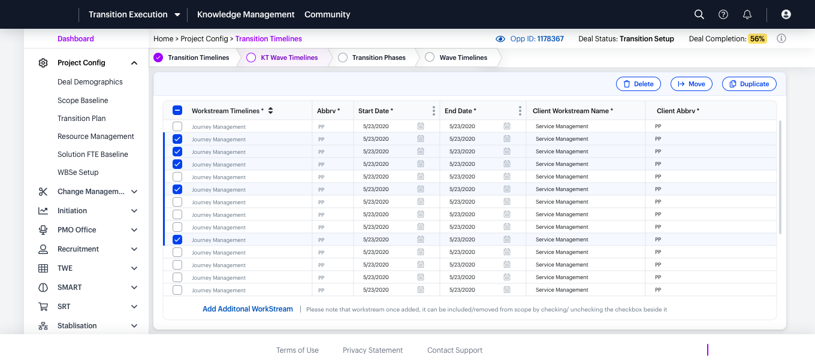Click the SMART sidebar icon
This screenshot has width=815, height=363.
point(43,288)
